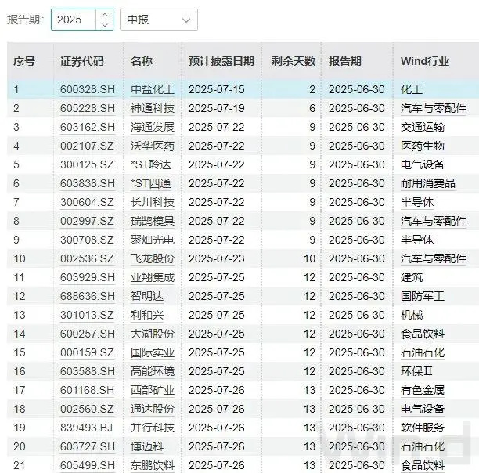479x473 pixels.
Task: Open stock code 605499.SH link
Action: click(x=88, y=465)
